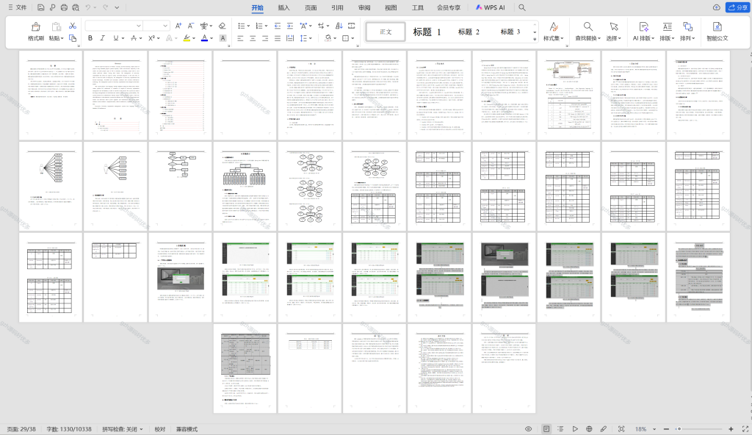Image resolution: width=752 pixels, height=435 pixels.
Task: Click the Copy icon below scissors
Action: pos(73,38)
